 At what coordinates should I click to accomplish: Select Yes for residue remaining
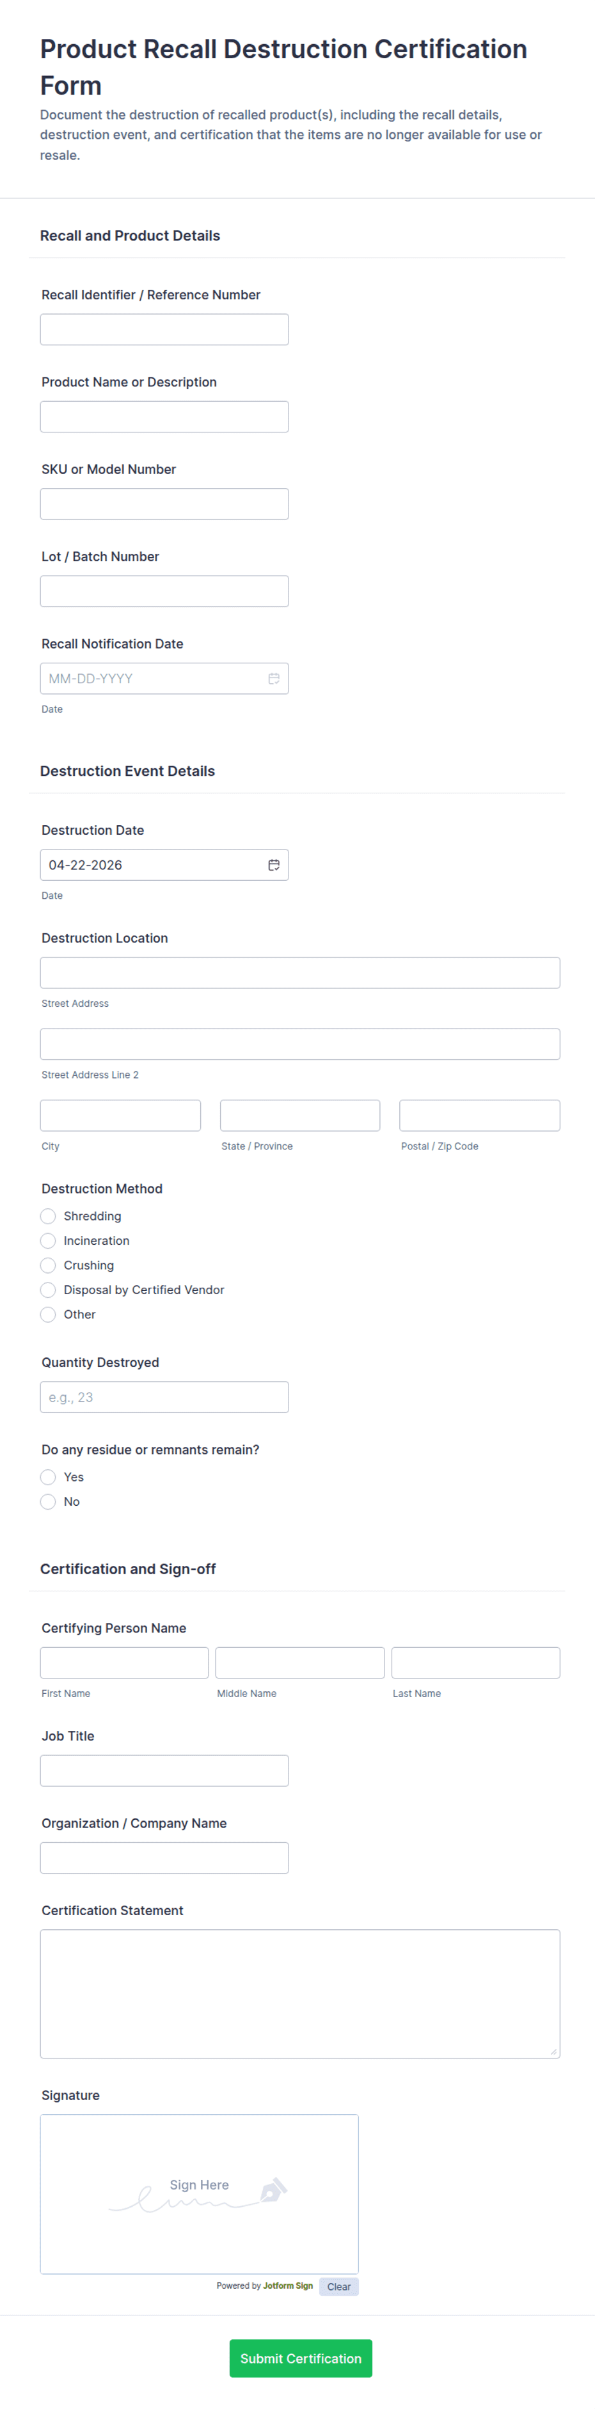tap(48, 1476)
